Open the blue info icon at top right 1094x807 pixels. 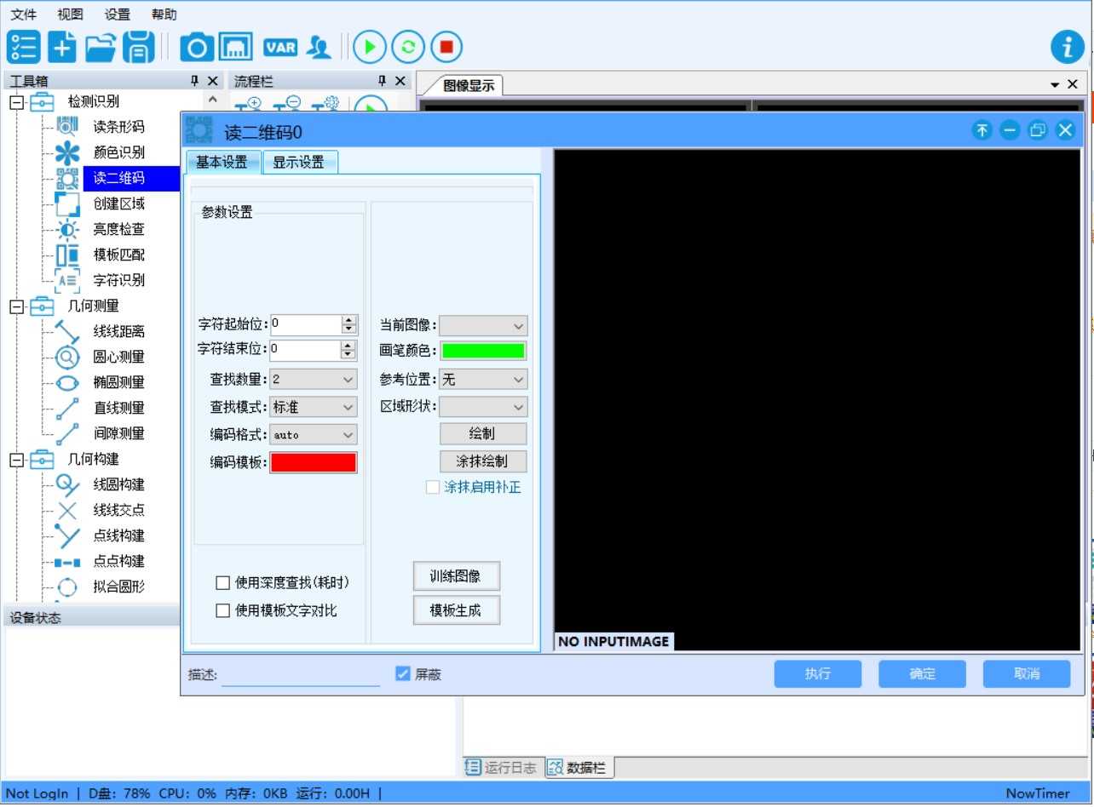(x=1068, y=47)
